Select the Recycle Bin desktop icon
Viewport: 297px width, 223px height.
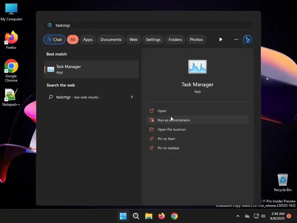point(282,183)
